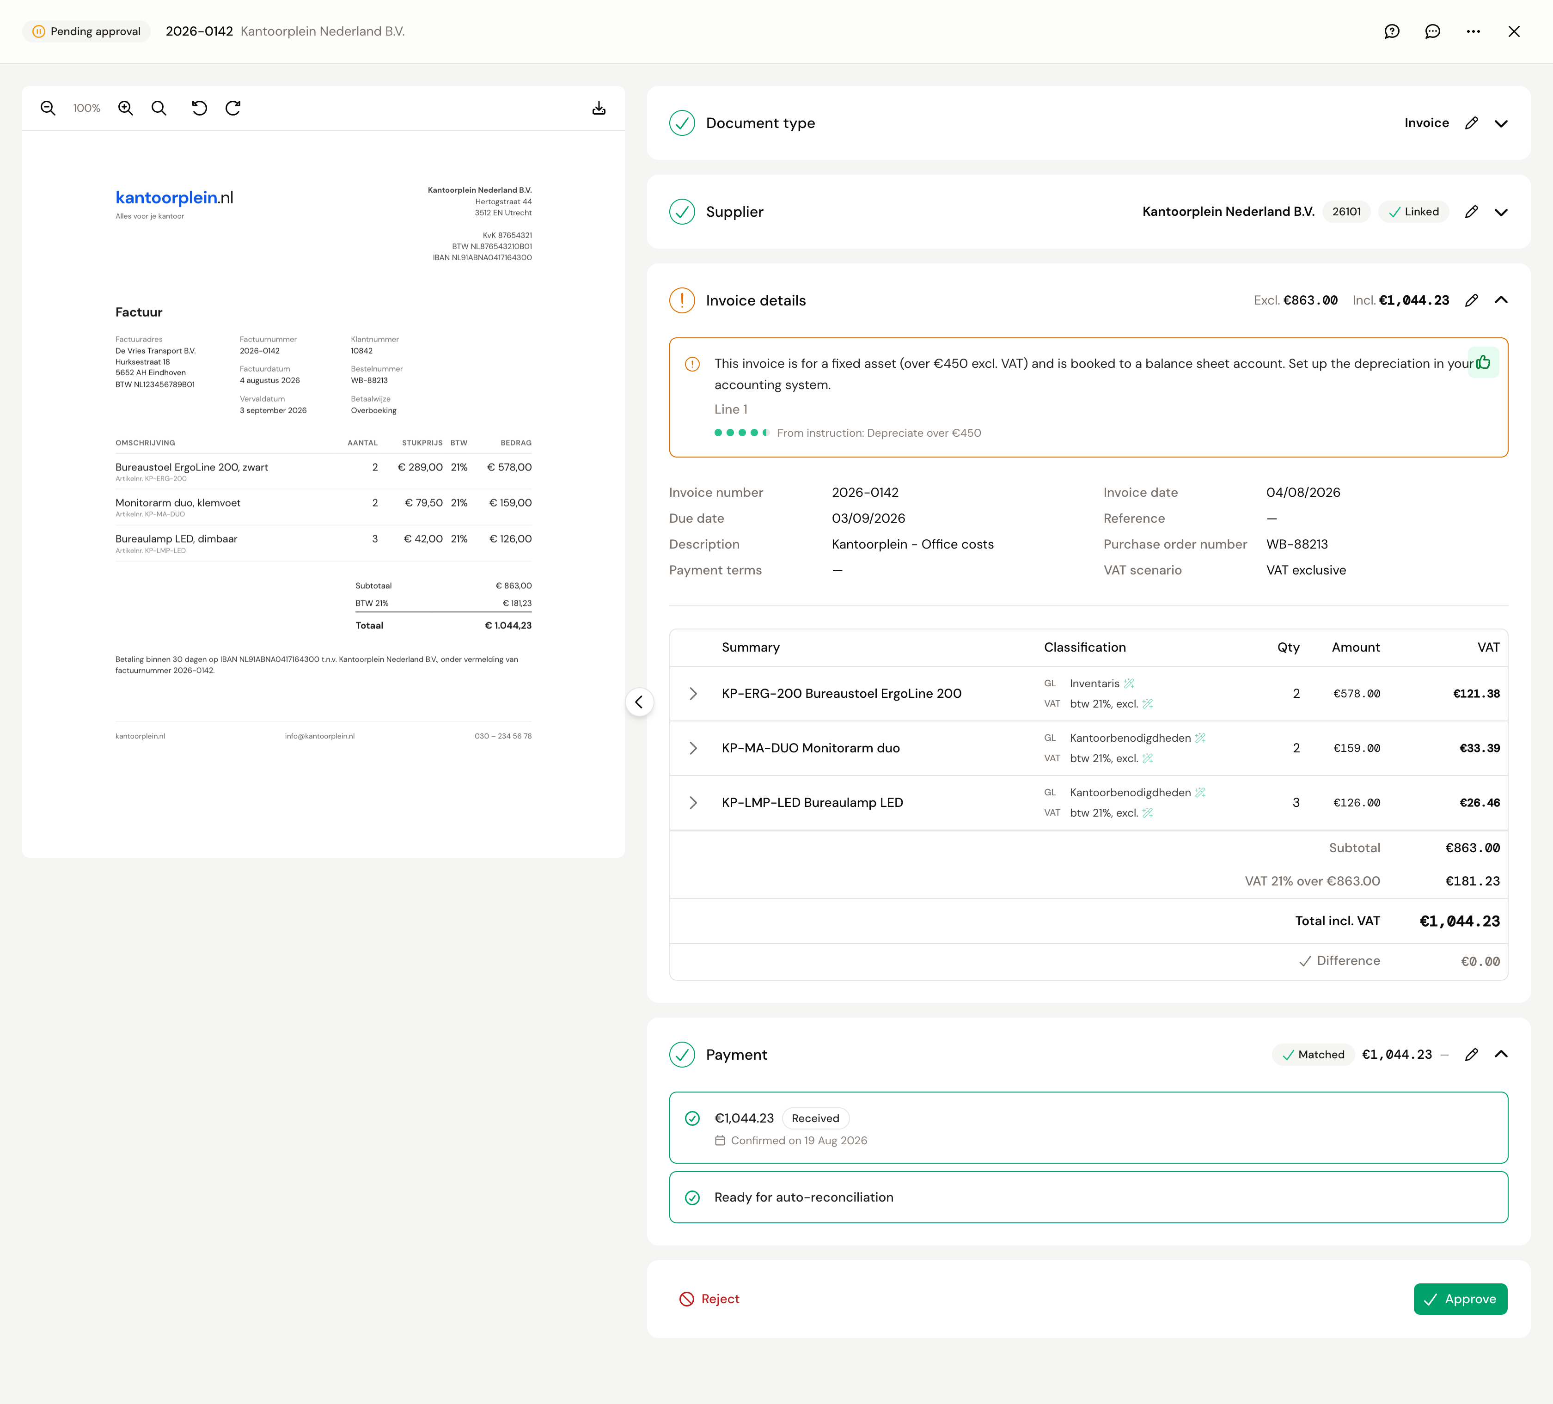The height and width of the screenshot is (1404, 1553).
Task: Open search in document preview
Action: pyautogui.click(x=159, y=109)
